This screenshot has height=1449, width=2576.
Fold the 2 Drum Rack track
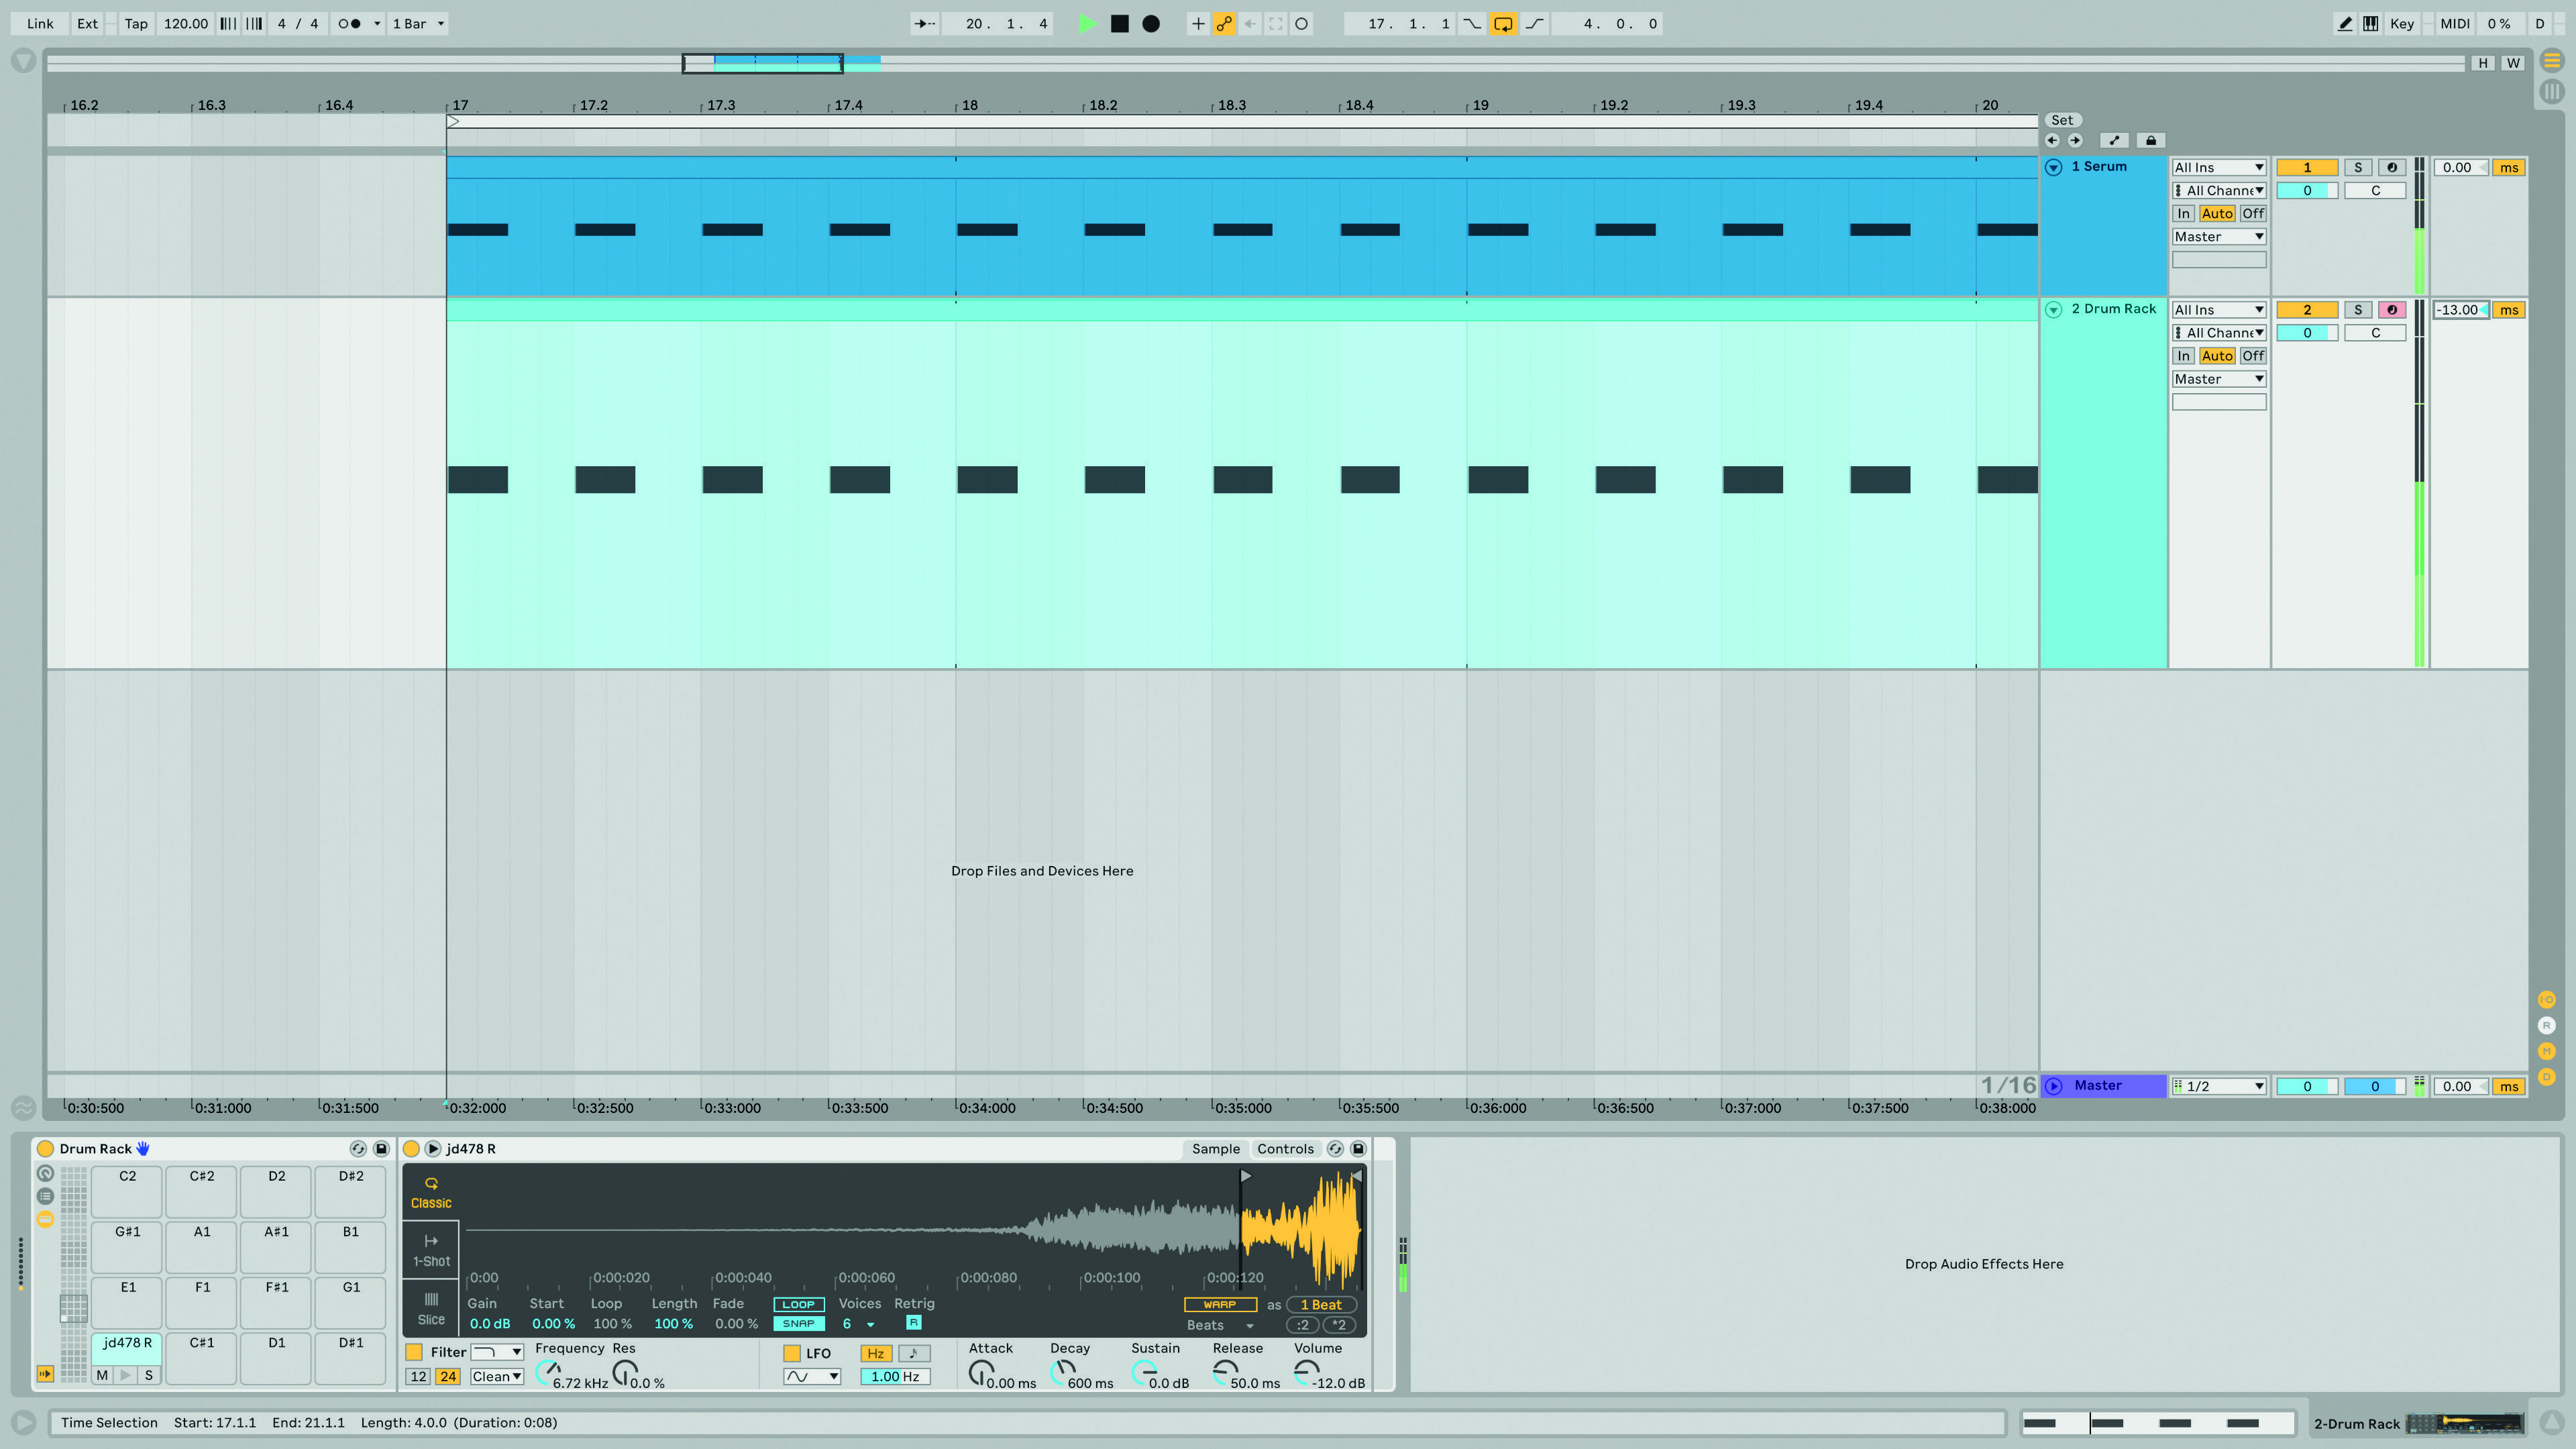point(2053,310)
